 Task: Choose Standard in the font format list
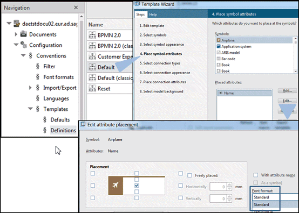(275, 204)
